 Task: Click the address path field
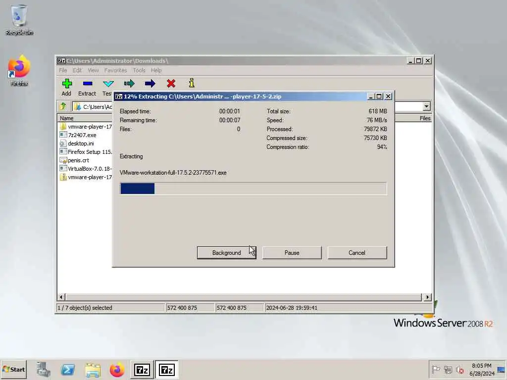pos(92,106)
